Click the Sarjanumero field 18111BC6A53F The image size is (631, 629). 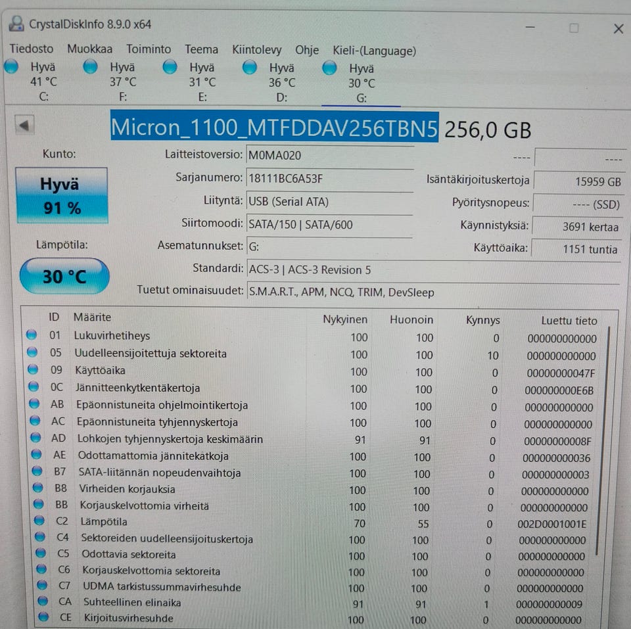[x=330, y=178]
